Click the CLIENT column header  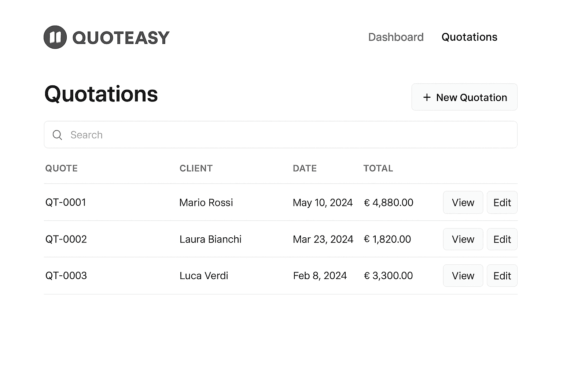pos(196,168)
